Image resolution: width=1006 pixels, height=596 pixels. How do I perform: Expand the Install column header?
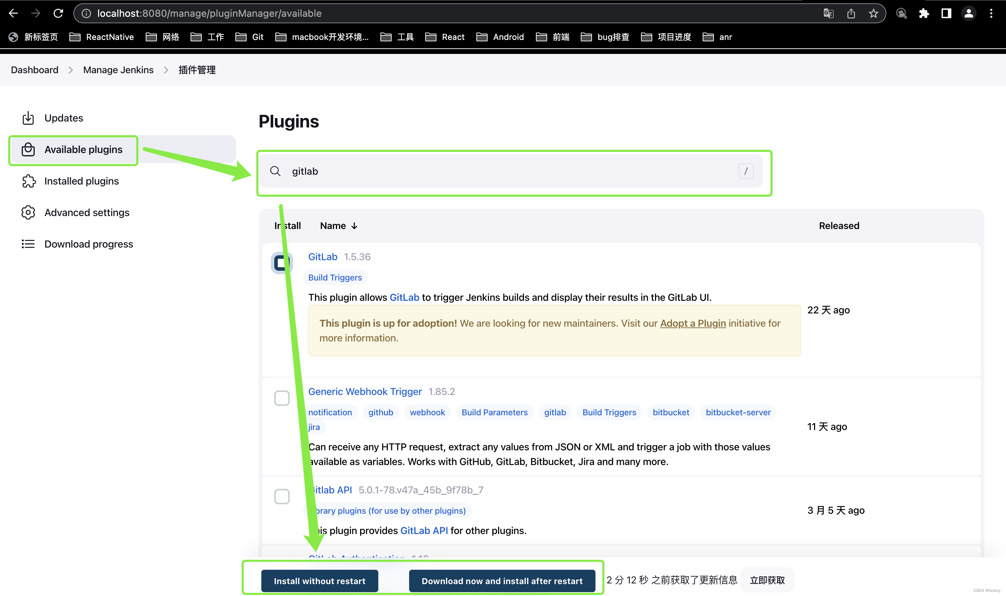[287, 226]
